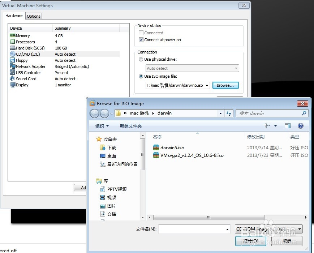Select the Hard Disk (SCSI) icon
This screenshot has width=314, height=253.
[x=12, y=48]
